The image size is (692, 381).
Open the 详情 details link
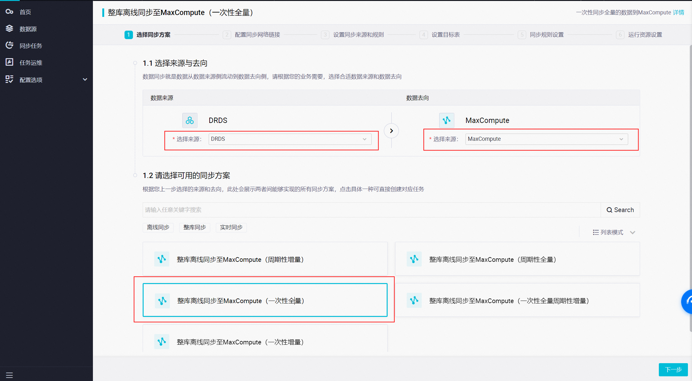(x=679, y=13)
